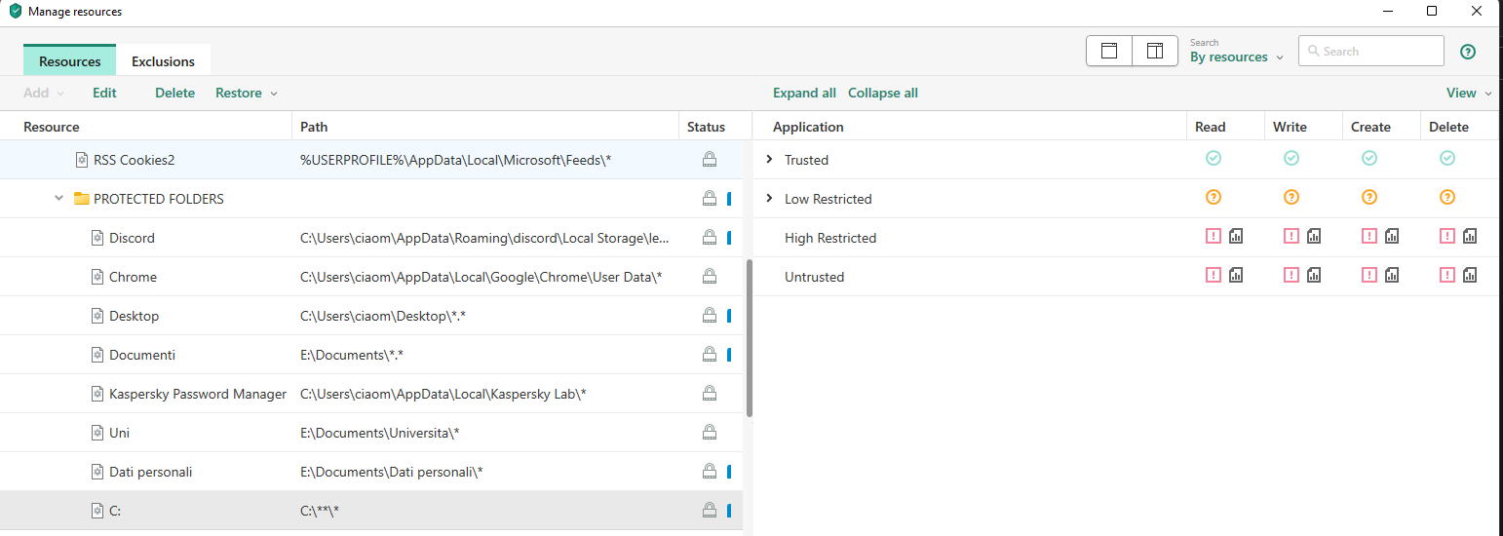Viewport: 1503px width, 536px height.
Task: Click Trusted group's Delete allowed icon
Action: coord(1447,158)
